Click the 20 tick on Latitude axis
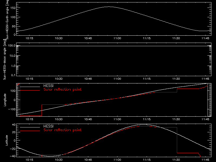This screenshot has width=216, height=162. coord(14,132)
